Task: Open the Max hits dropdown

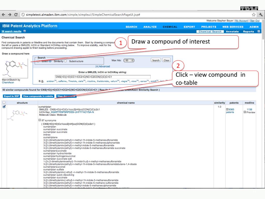Action: pos(129,60)
